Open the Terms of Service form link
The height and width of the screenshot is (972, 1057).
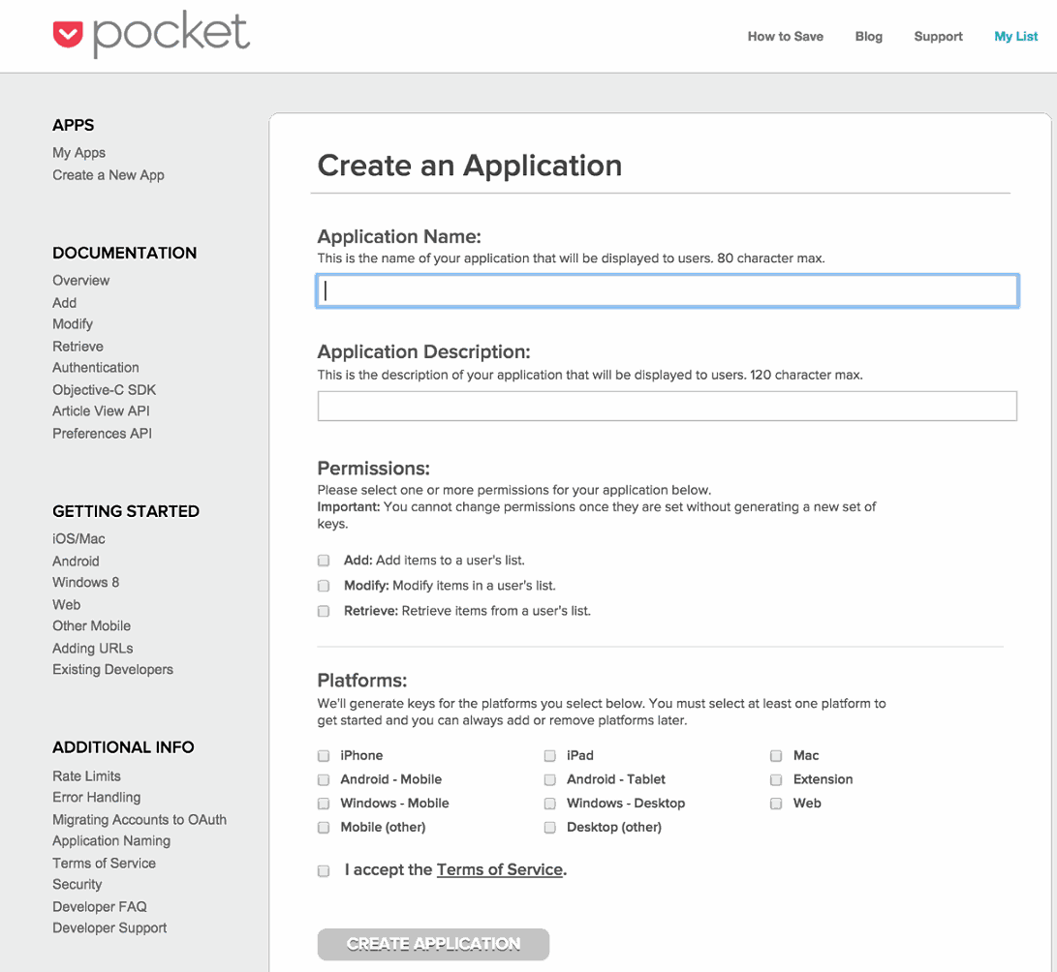[499, 869]
